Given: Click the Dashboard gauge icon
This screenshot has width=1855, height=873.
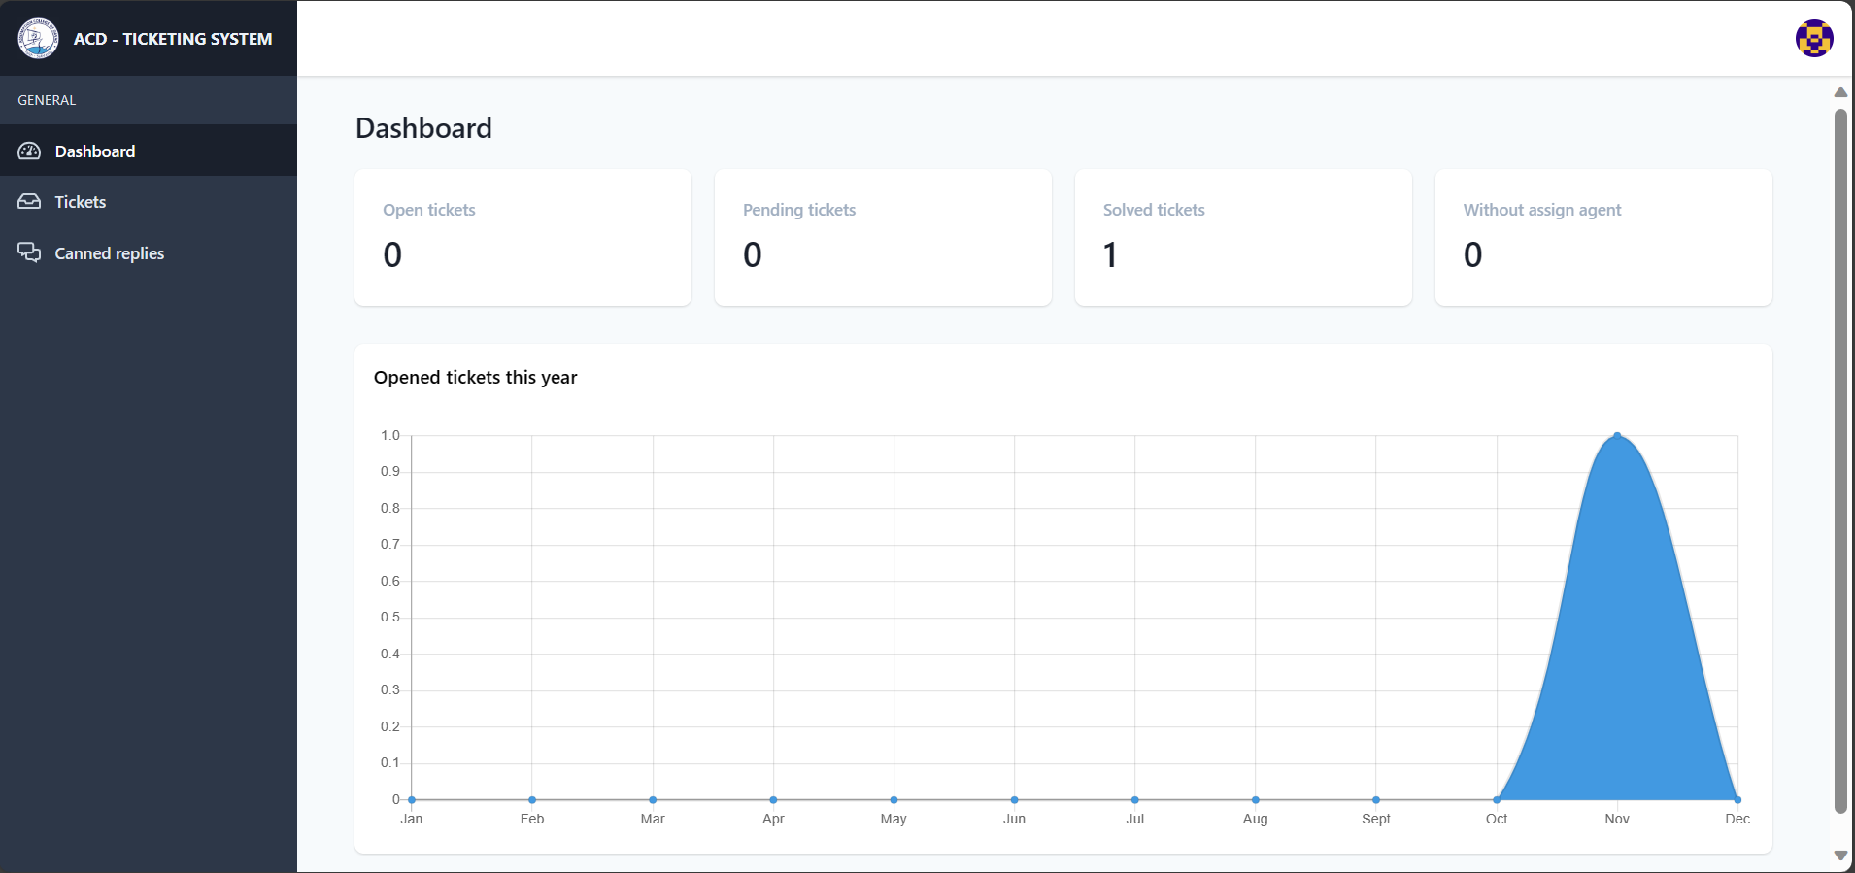Looking at the screenshot, I should pos(29,151).
